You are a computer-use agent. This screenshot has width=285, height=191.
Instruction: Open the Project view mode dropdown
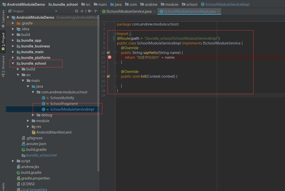(56, 11)
